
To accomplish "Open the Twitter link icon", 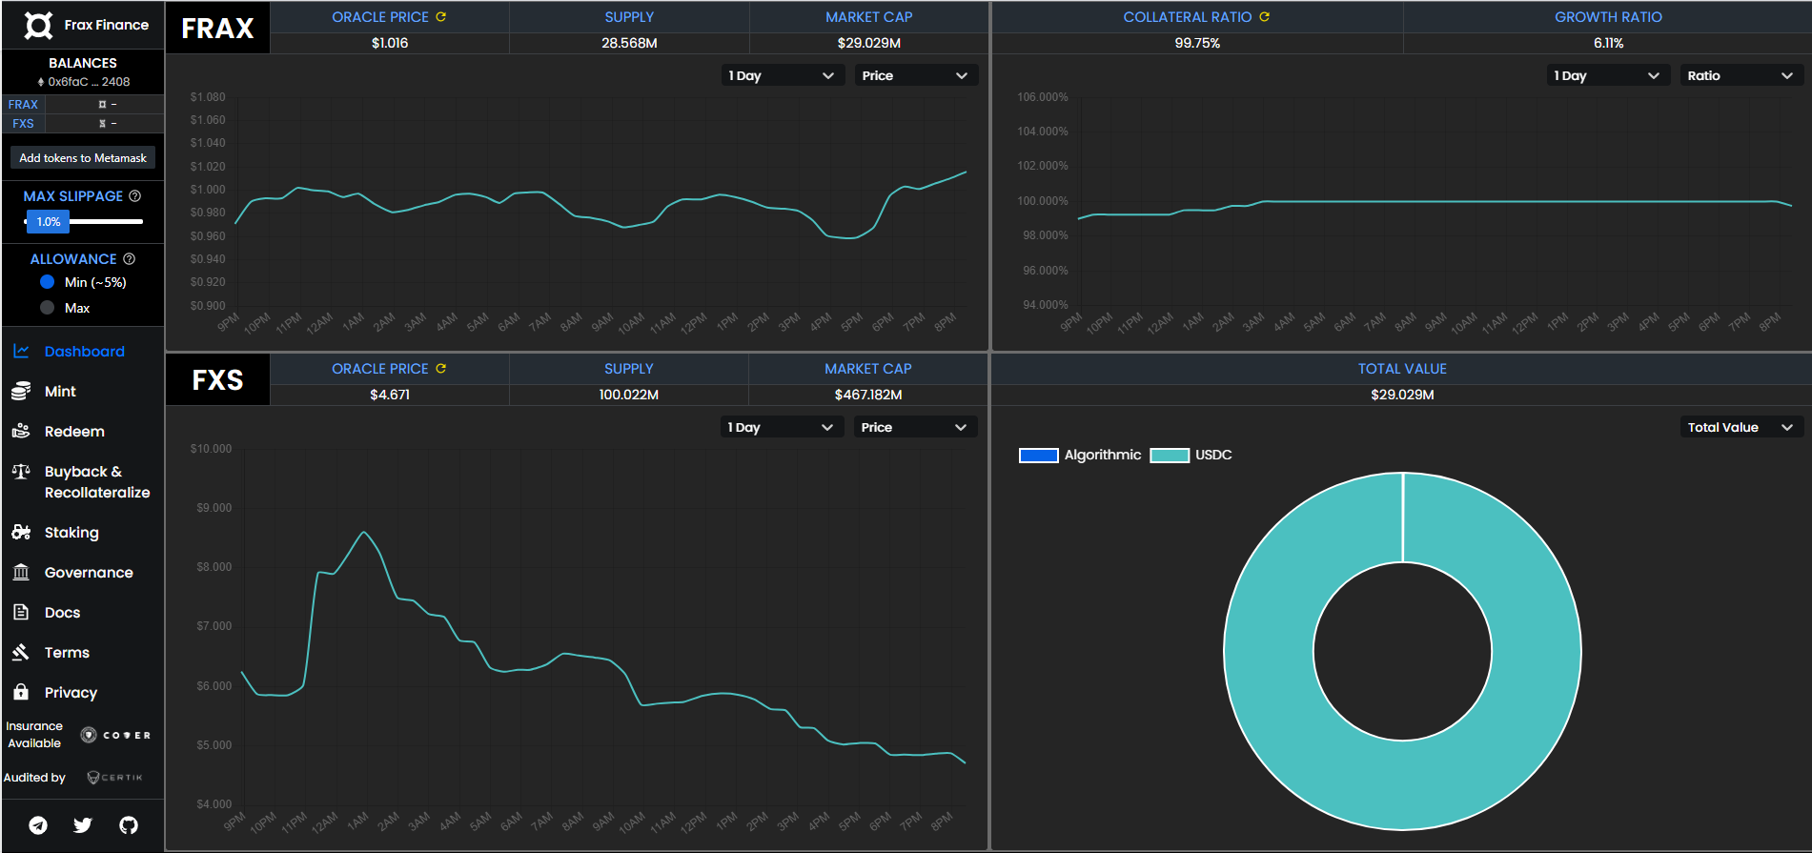I will 83,825.
